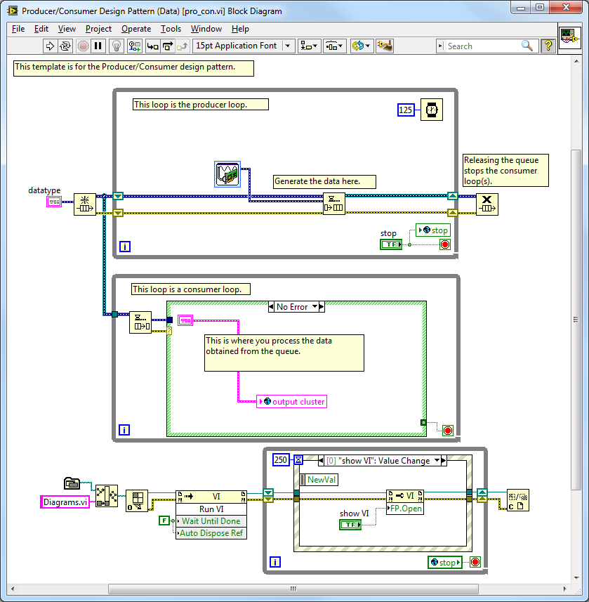The image size is (589, 602).
Task: Open the Help menu
Action: click(x=240, y=29)
